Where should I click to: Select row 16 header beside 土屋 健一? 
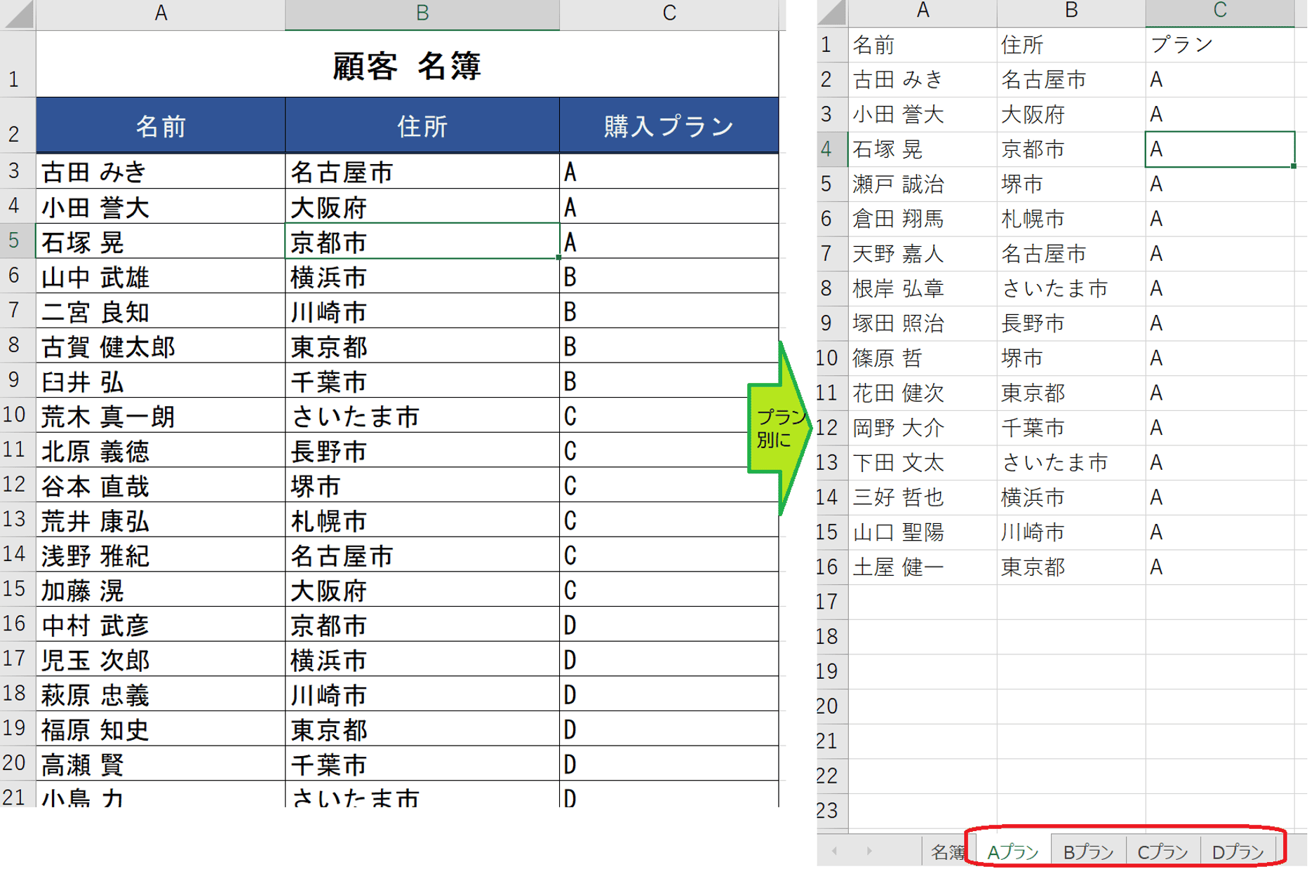(x=830, y=567)
